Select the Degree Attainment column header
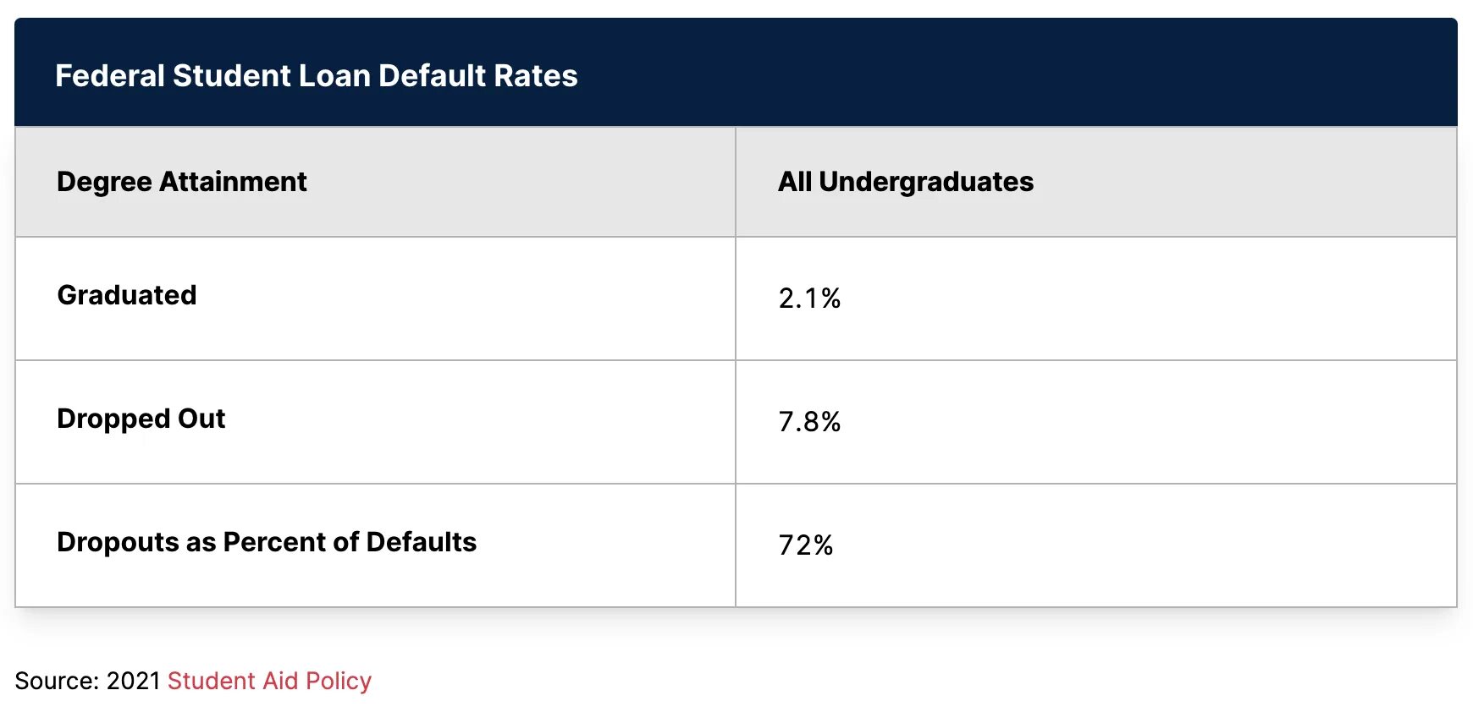 click(181, 182)
